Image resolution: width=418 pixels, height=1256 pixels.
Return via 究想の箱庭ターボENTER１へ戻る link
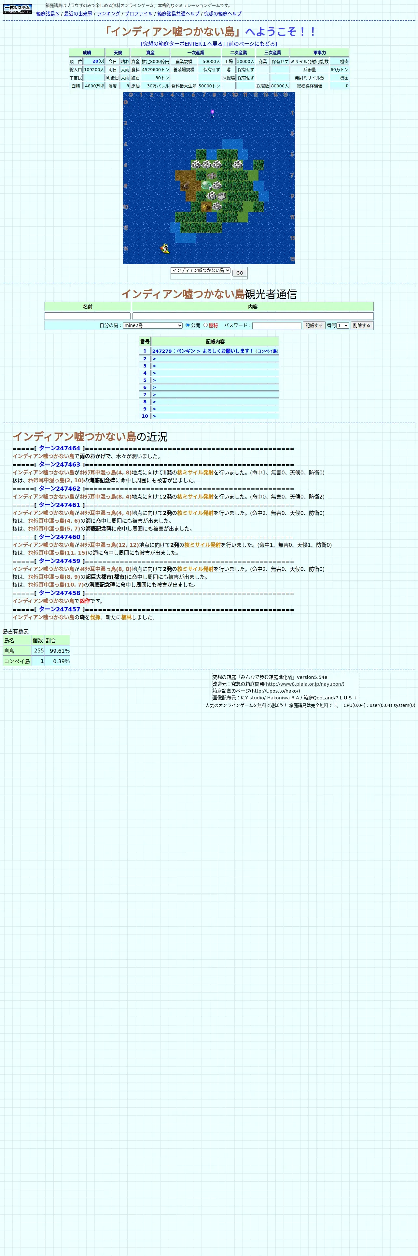tap(183, 44)
